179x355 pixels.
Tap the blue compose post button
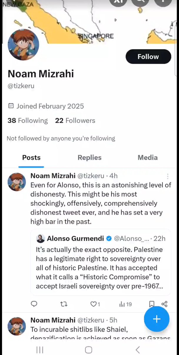click(157, 319)
